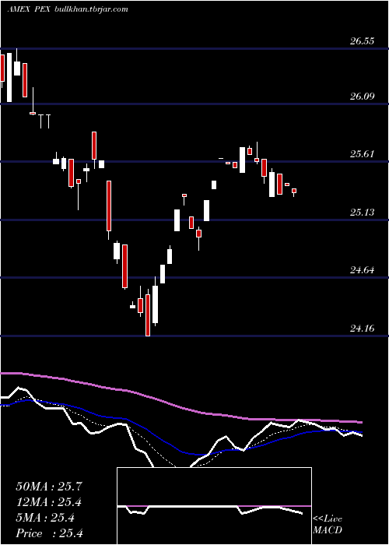Click the 25.13 price axis label
The width and height of the screenshot is (389, 545).
pos(362,212)
